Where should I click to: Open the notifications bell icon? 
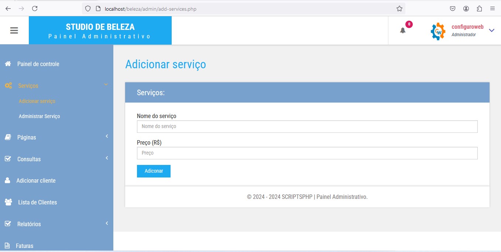(x=403, y=31)
